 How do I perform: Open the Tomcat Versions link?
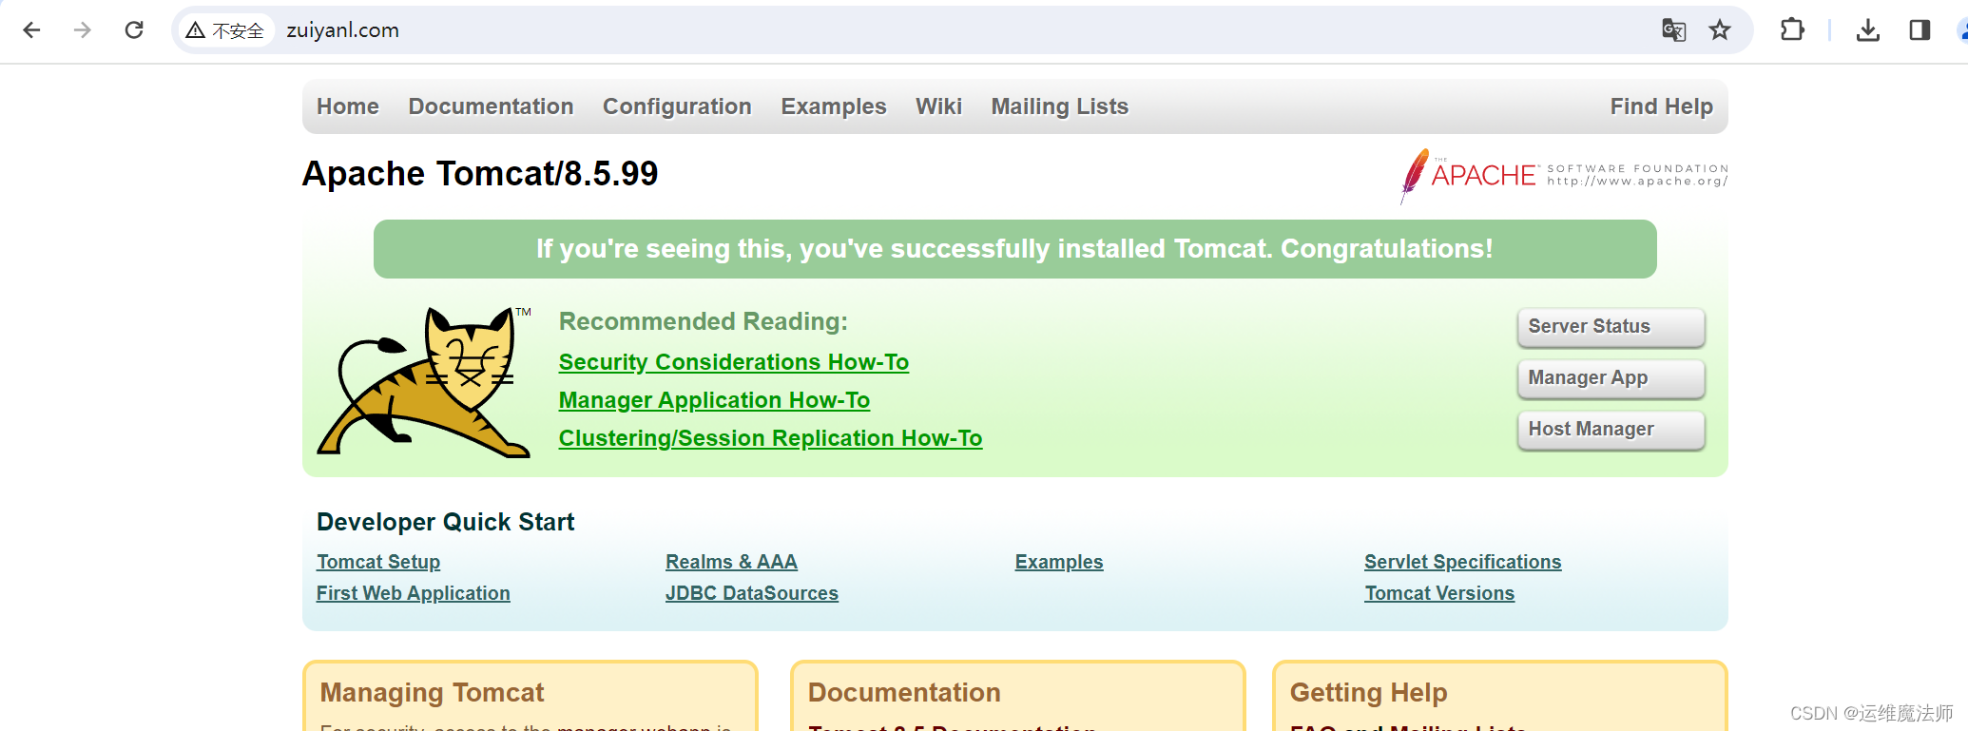[1439, 593]
